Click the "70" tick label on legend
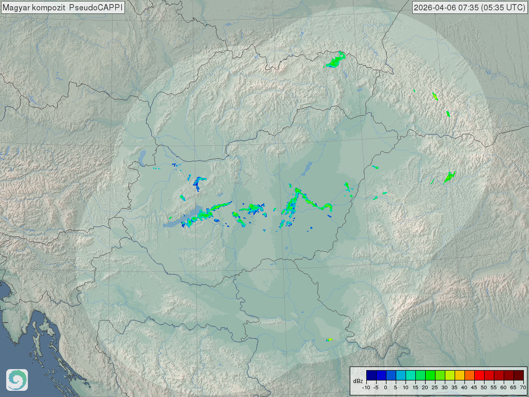Image resolution: width=529 pixels, height=397 pixels. (523, 387)
